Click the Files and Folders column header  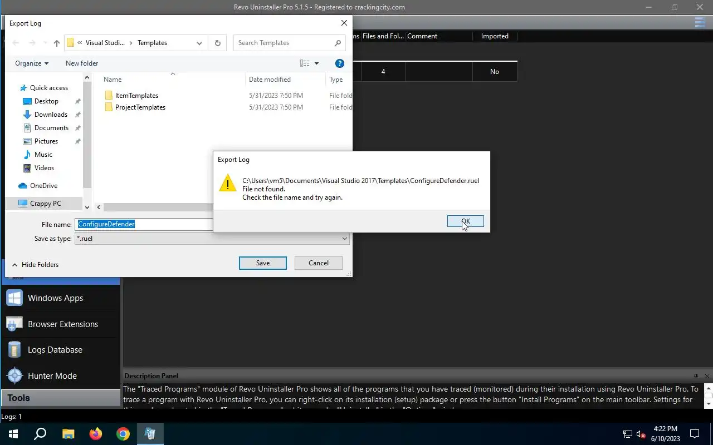pos(383,36)
